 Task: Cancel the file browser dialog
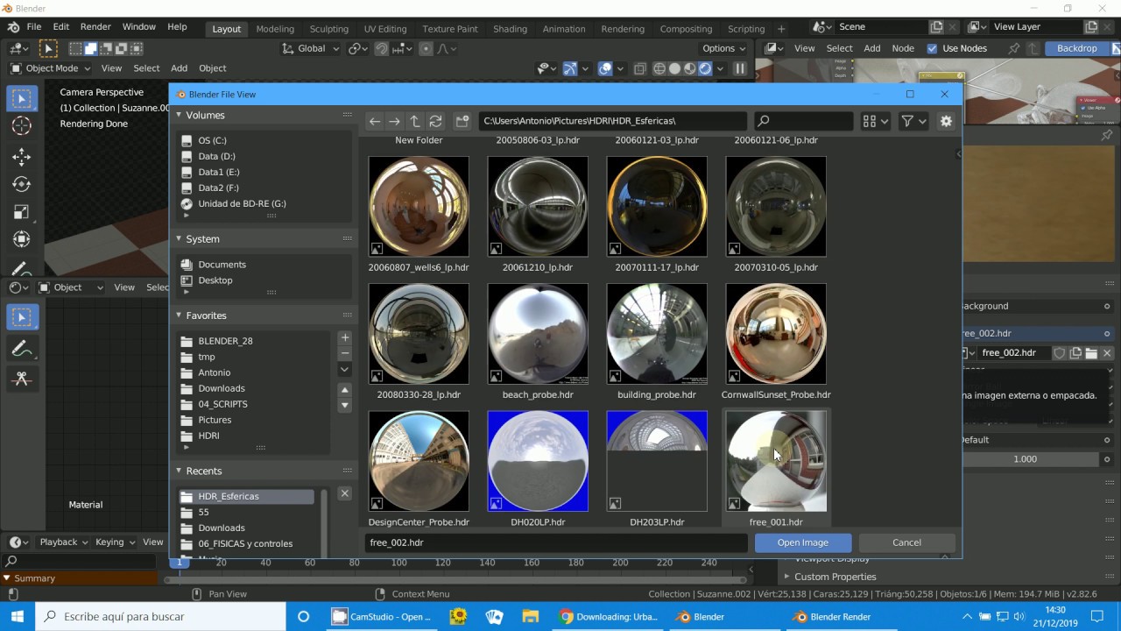[x=906, y=542]
